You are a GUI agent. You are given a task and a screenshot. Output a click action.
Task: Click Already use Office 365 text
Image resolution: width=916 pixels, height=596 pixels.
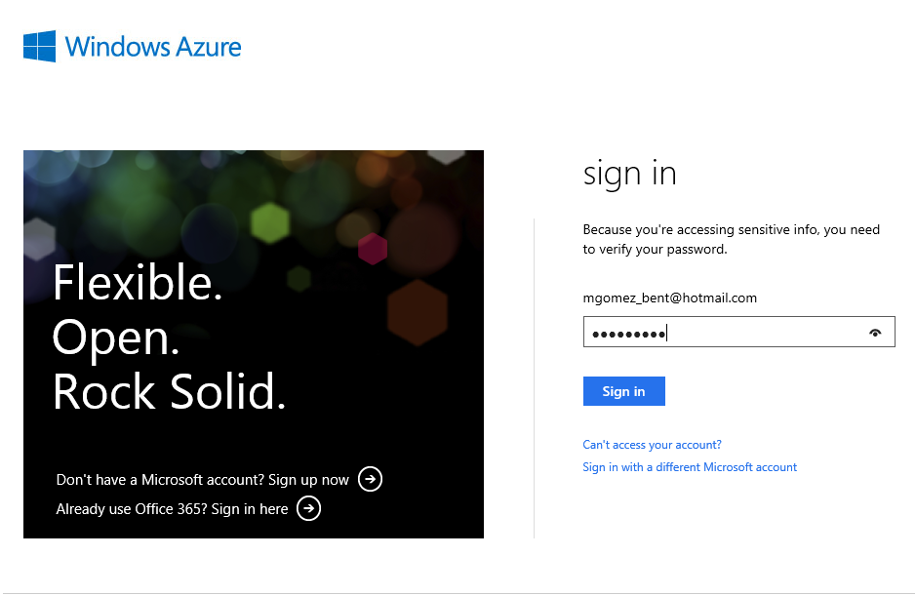click(x=132, y=509)
